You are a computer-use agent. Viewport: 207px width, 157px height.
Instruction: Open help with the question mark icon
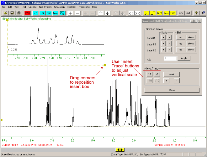(196, 13)
